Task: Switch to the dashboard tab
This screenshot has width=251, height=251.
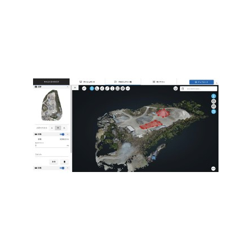Action: click(x=87, y=82)
